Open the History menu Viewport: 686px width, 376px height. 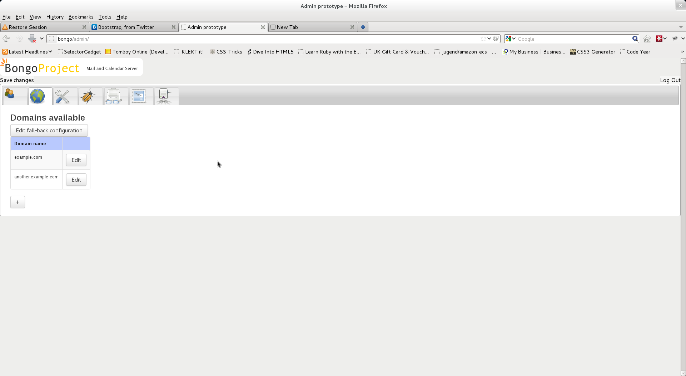55,17
